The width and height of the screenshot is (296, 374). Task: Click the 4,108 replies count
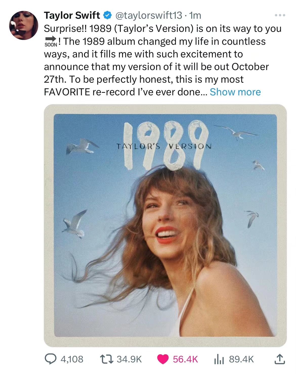click(72, 359)
